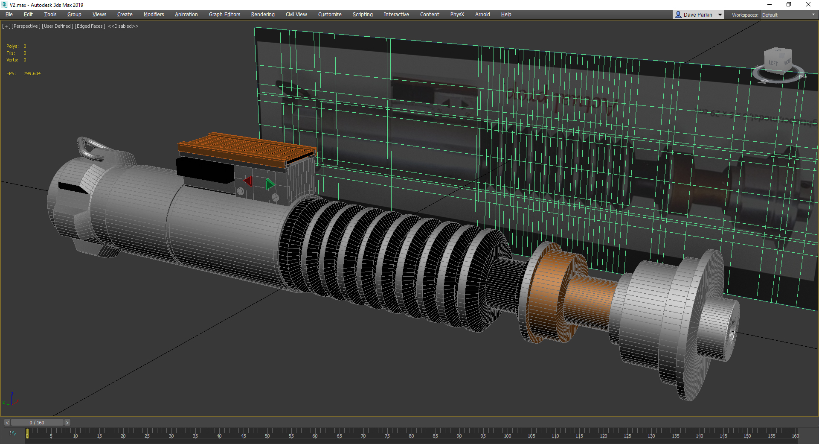This screenshot has height=444, width=819.
Task: Click the LEFT face of the ViewCube
Action: 773,62
